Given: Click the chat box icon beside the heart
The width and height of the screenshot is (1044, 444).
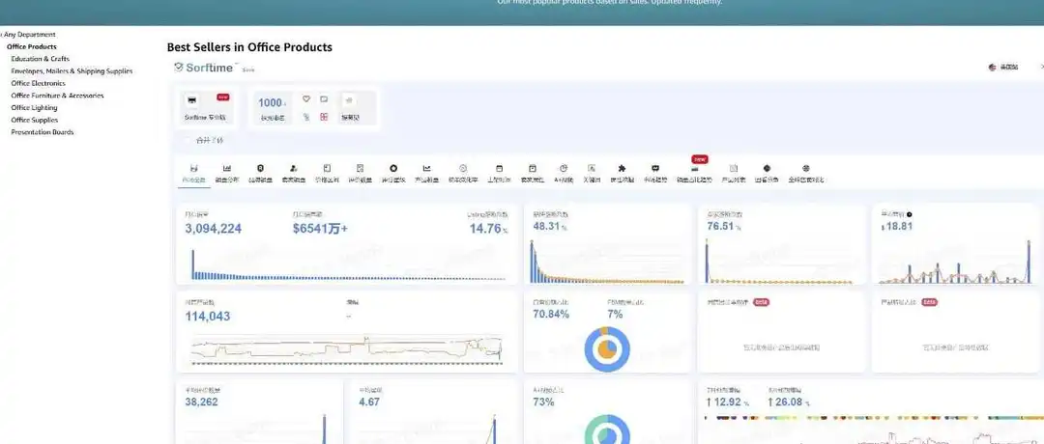Looking at the screenshot, I should 324,99.
